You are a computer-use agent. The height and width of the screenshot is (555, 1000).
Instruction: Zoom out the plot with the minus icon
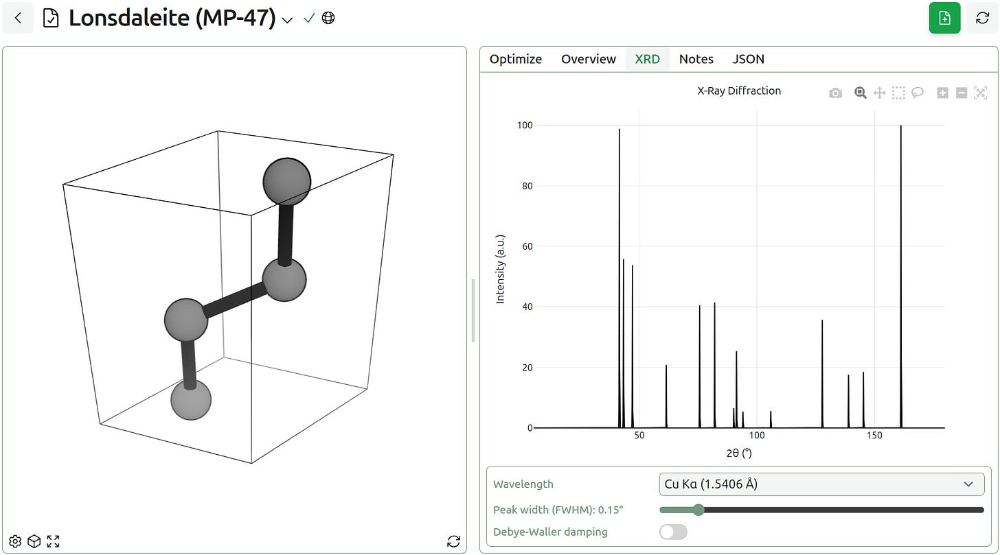[x=962, y=93]
